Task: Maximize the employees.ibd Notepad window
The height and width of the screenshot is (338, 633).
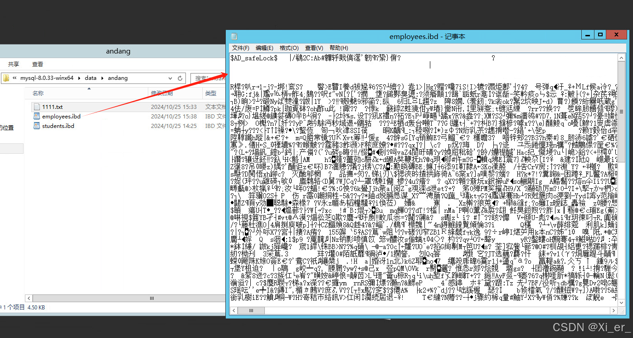Action: (x=600, y=34)
